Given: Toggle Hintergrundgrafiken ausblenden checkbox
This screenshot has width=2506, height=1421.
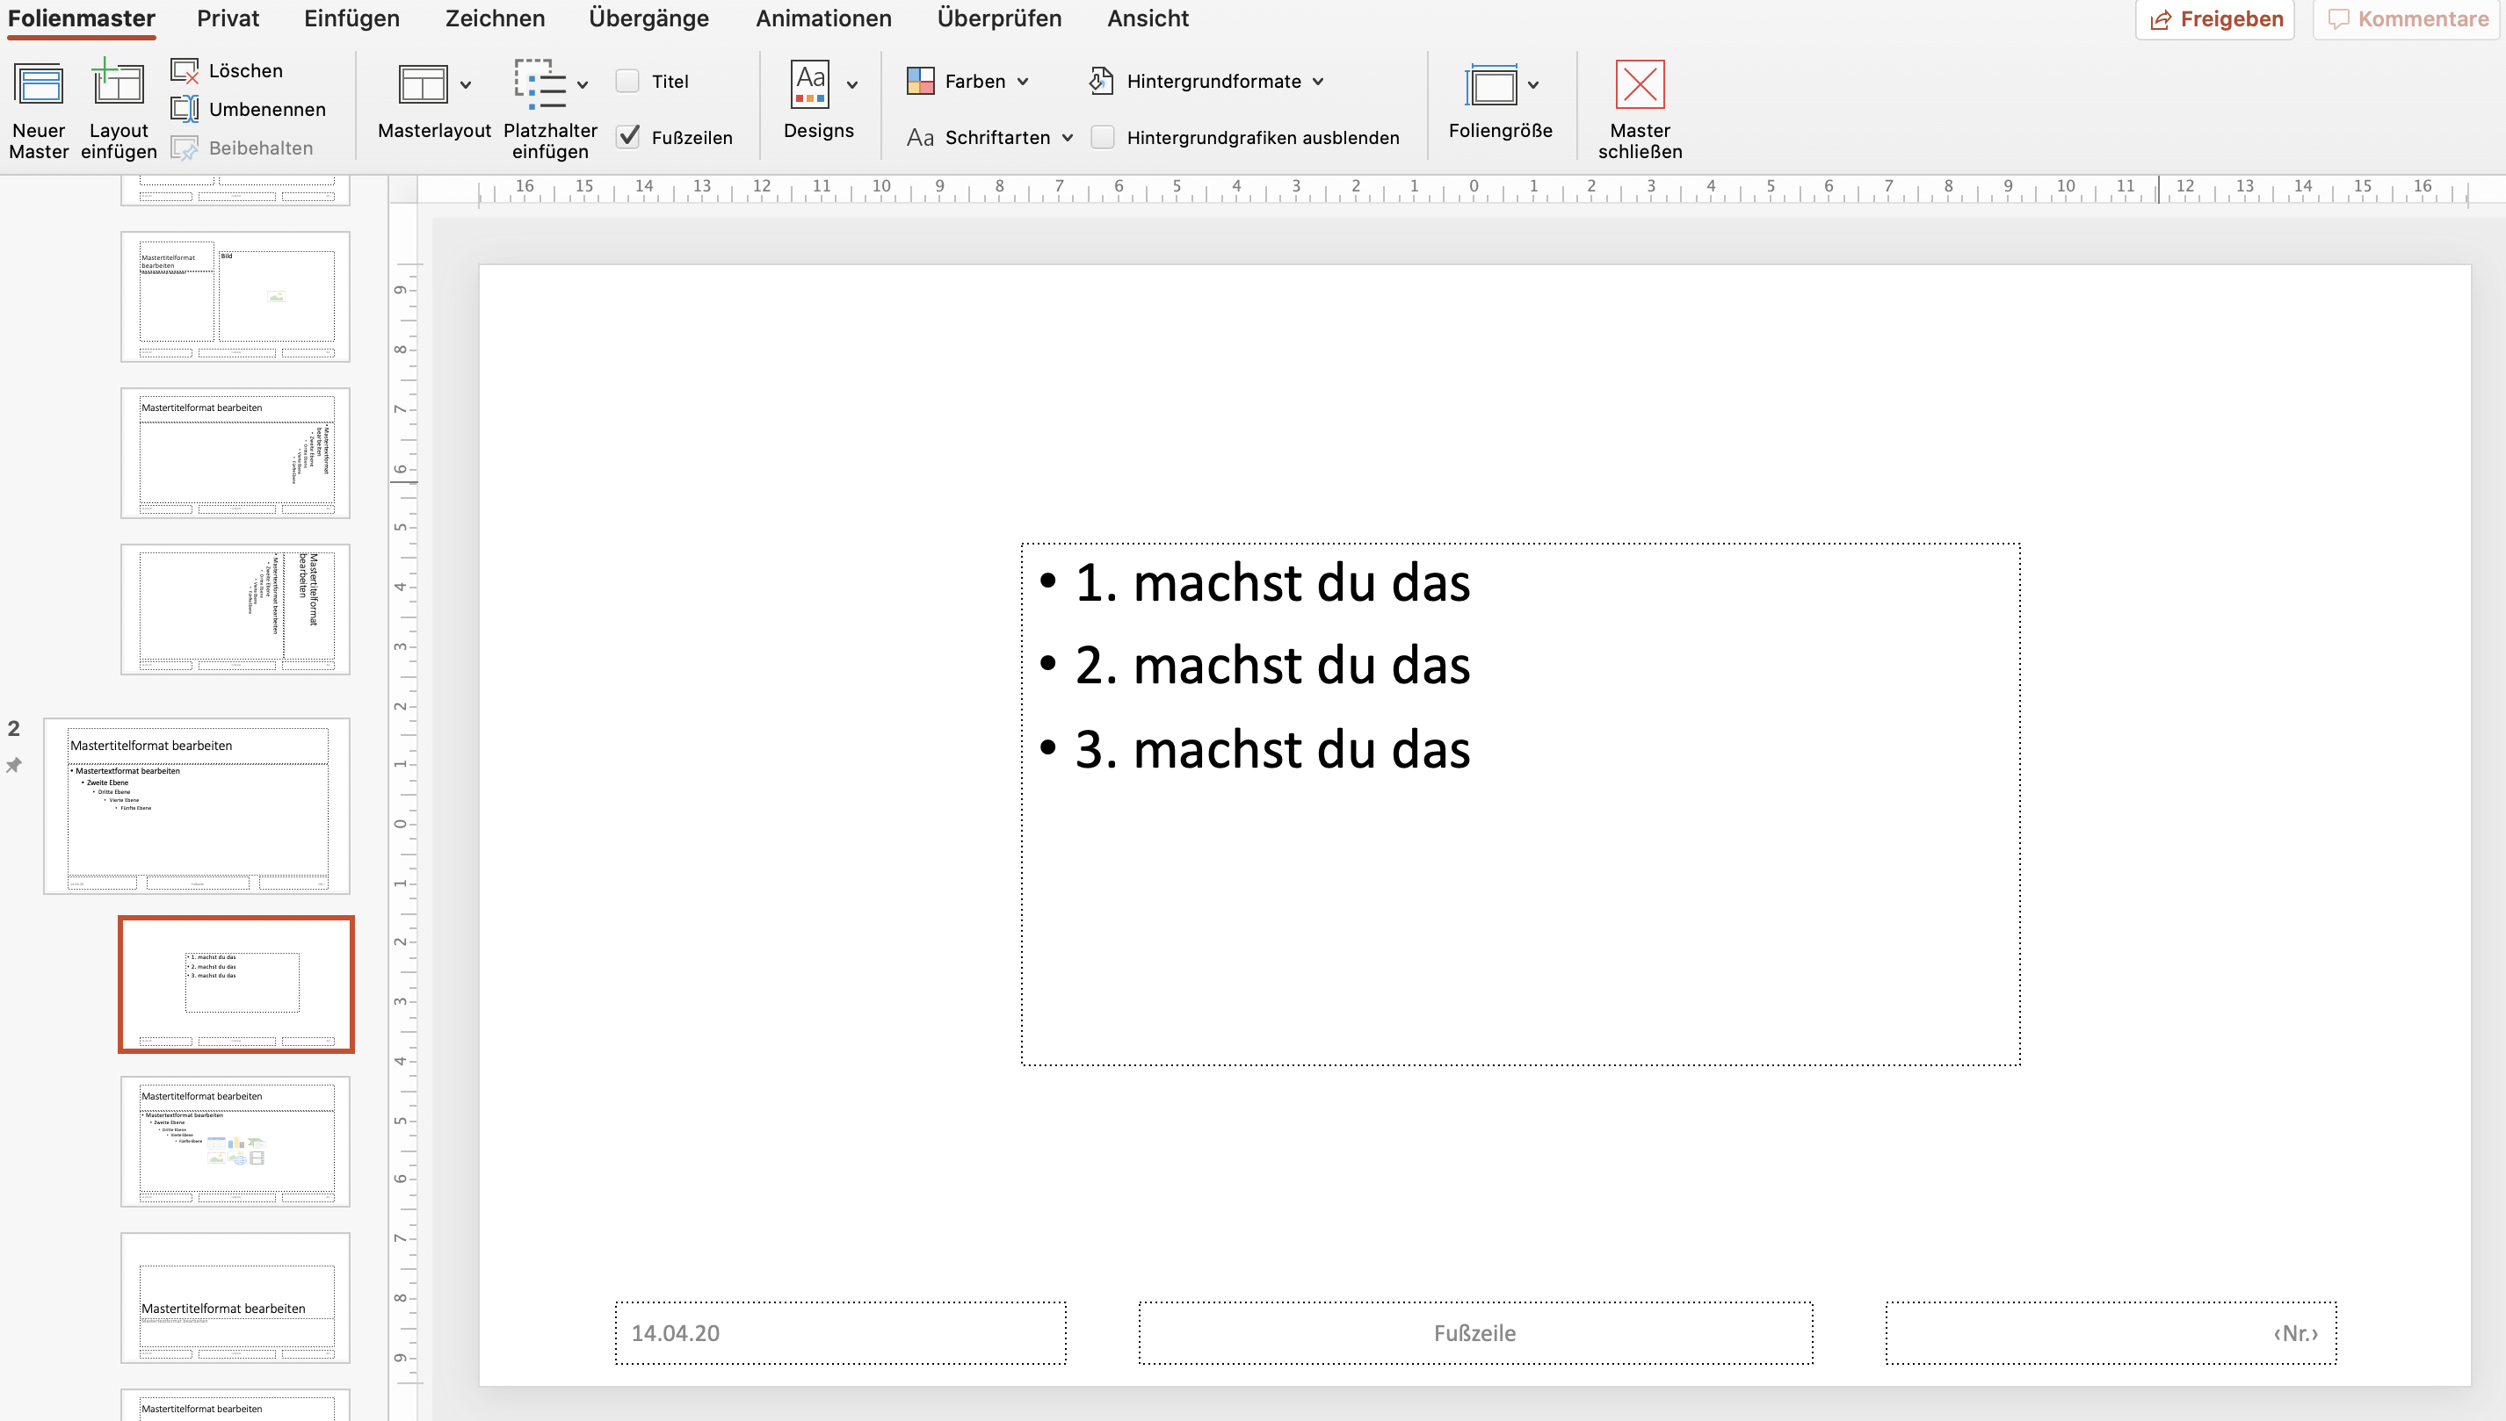Looking at the screenshot, I should (x=1102, y=137).
